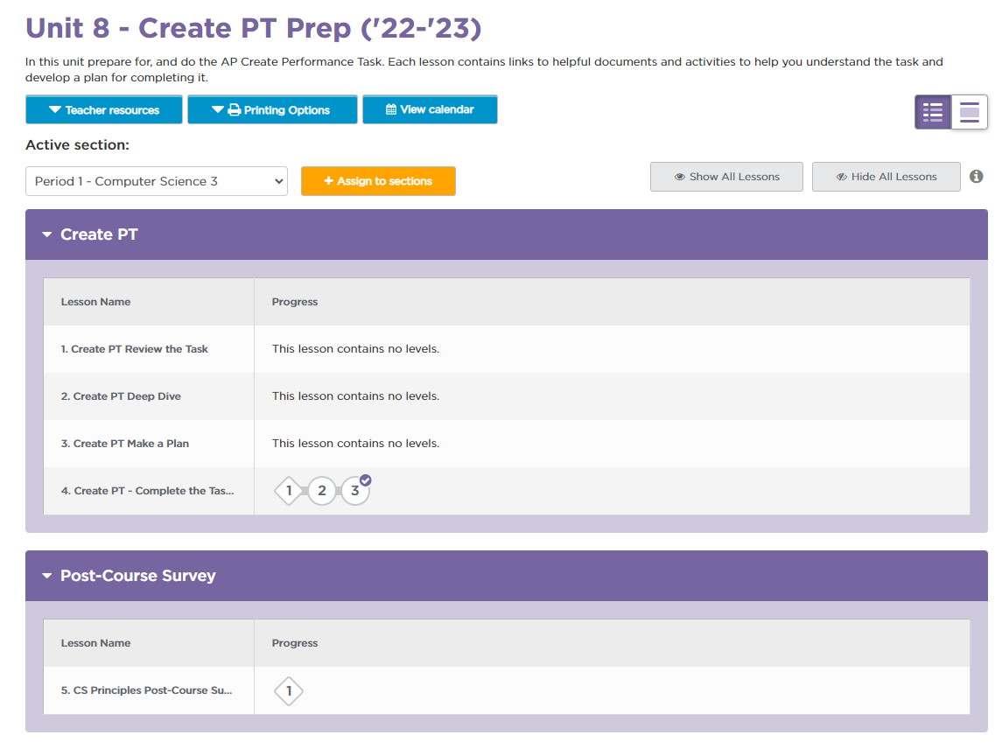Open the Period 1 active section selector
The width and height of the screenshot is (1002, 749).
157,181
